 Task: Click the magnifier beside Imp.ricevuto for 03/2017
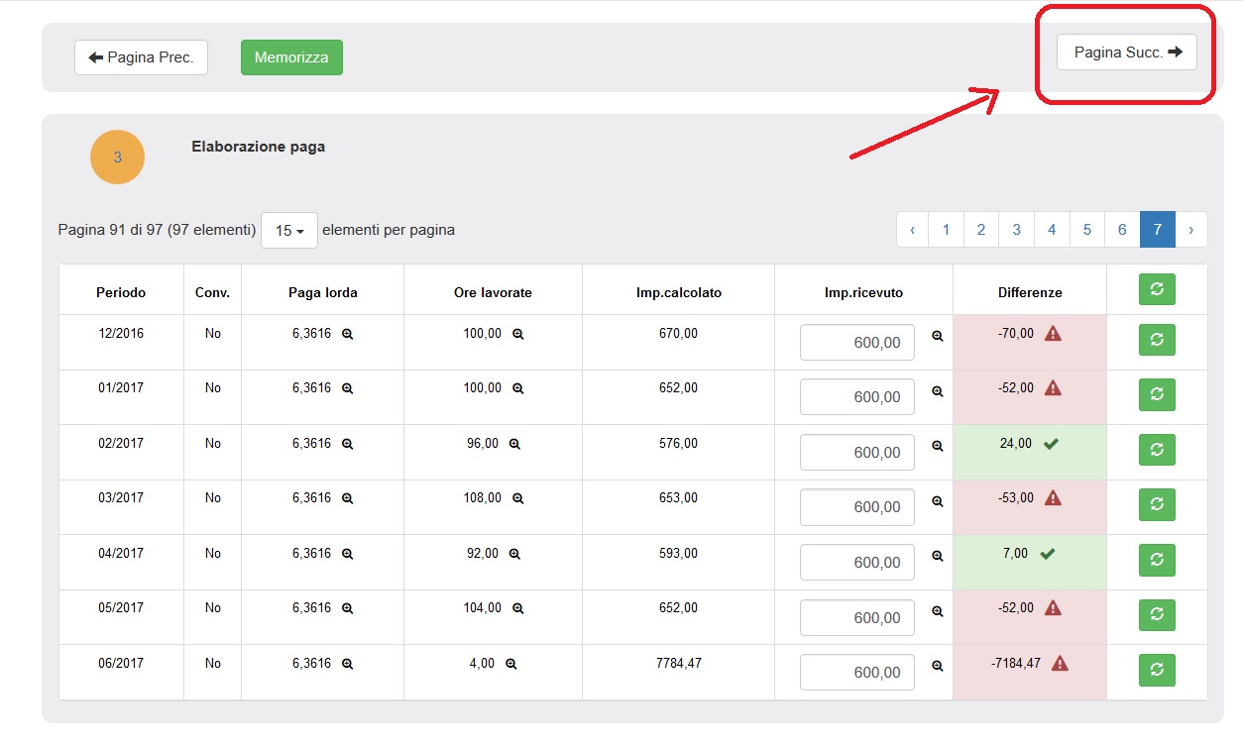coord(938,502)
